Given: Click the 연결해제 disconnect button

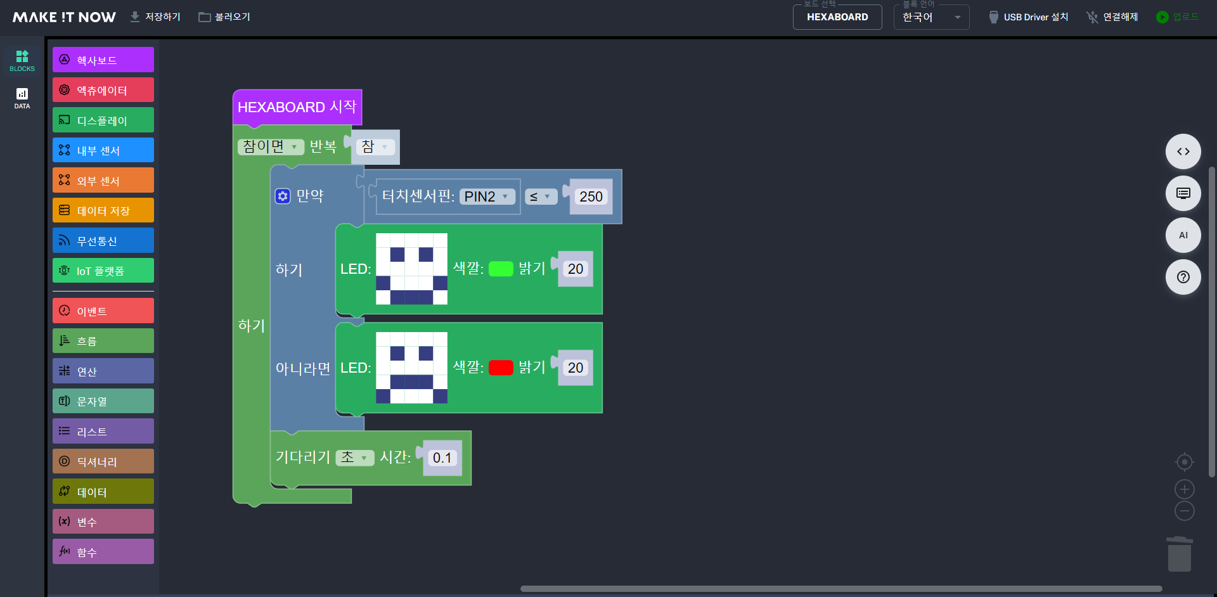Looking at the screenshot, I should [x=1112, y=17].
